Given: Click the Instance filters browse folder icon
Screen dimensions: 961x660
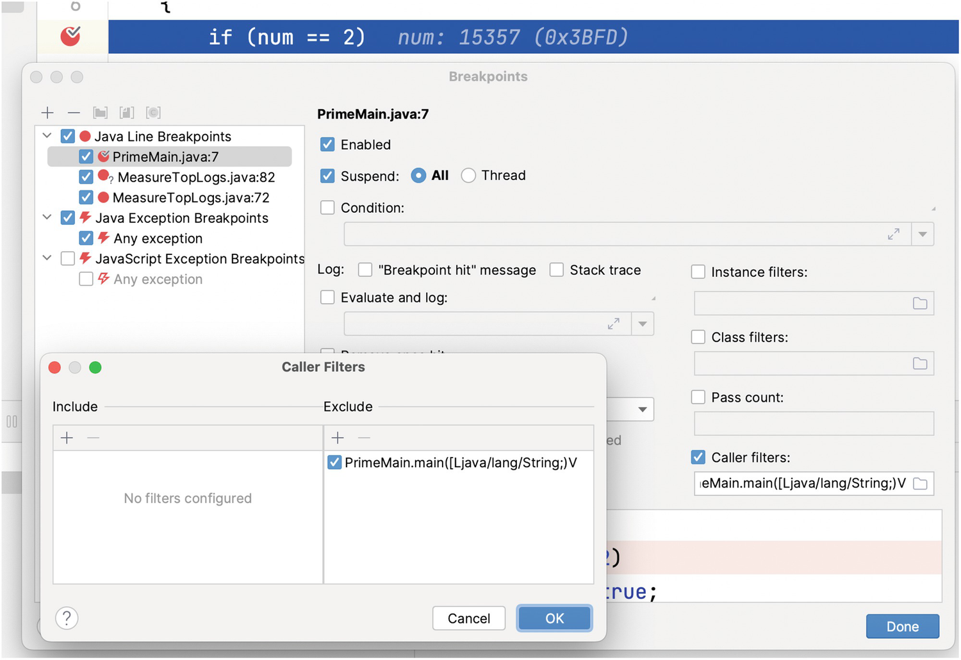Looking at the screenshot, I should [920, 304].
